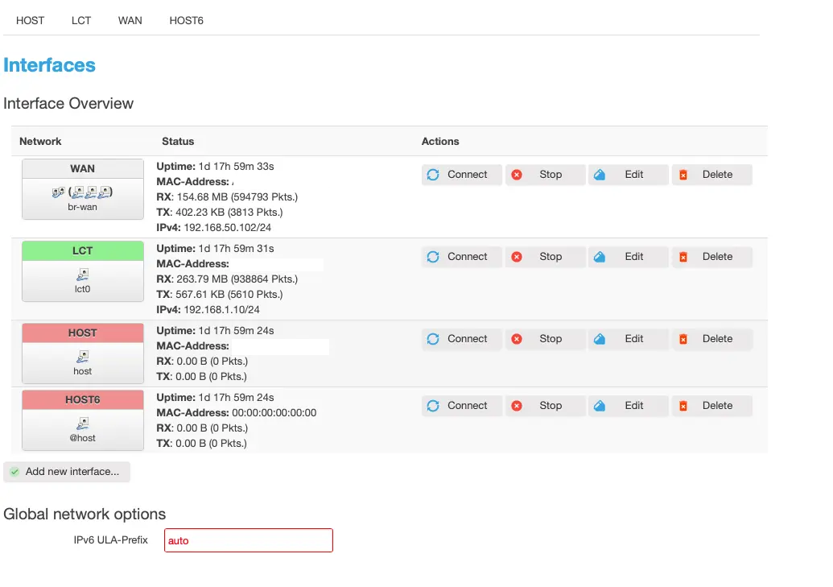Click the WAN IPv4 address 192.168.50.102/24
Image resolution: width=833 pixels, height=587 pixels.
tap(228, 228)
